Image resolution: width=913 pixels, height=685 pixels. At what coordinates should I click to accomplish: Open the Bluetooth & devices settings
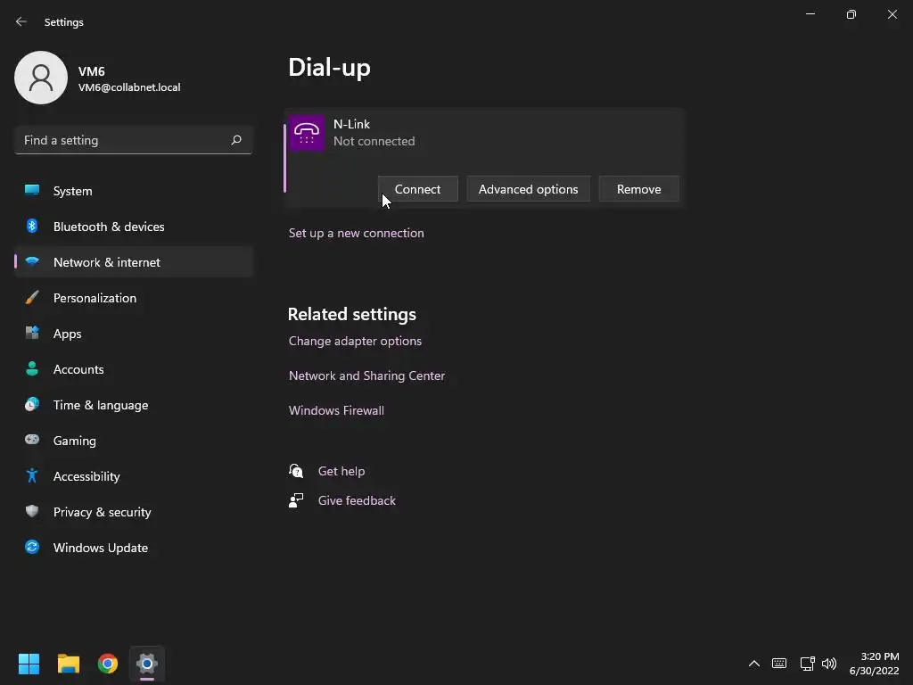tap(109, 227)
